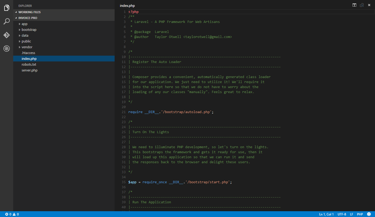This screenshot has width=375, height=217.
Task: Open the Explorer view in activity bar
Action: point(7,8)
